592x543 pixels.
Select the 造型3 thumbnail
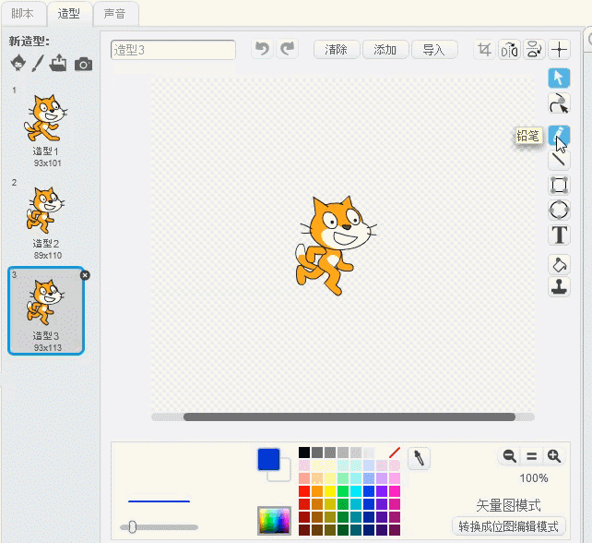(x=46, y=311)
